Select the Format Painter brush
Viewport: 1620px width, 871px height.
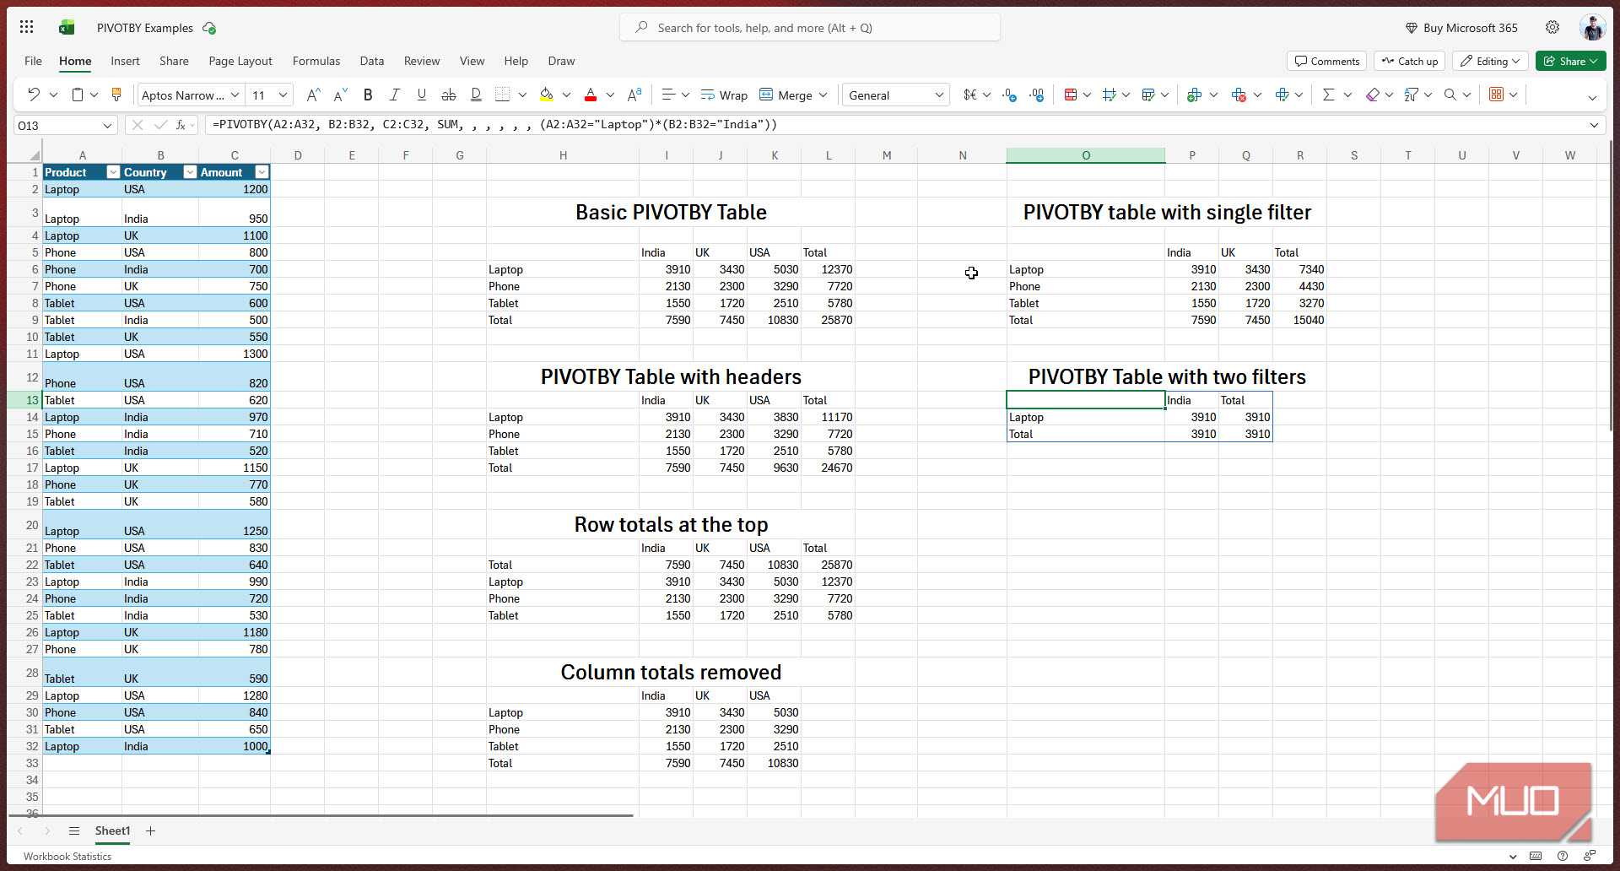(116, 95)
